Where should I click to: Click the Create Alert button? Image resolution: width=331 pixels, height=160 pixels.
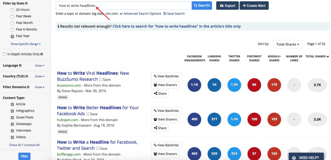254,6
